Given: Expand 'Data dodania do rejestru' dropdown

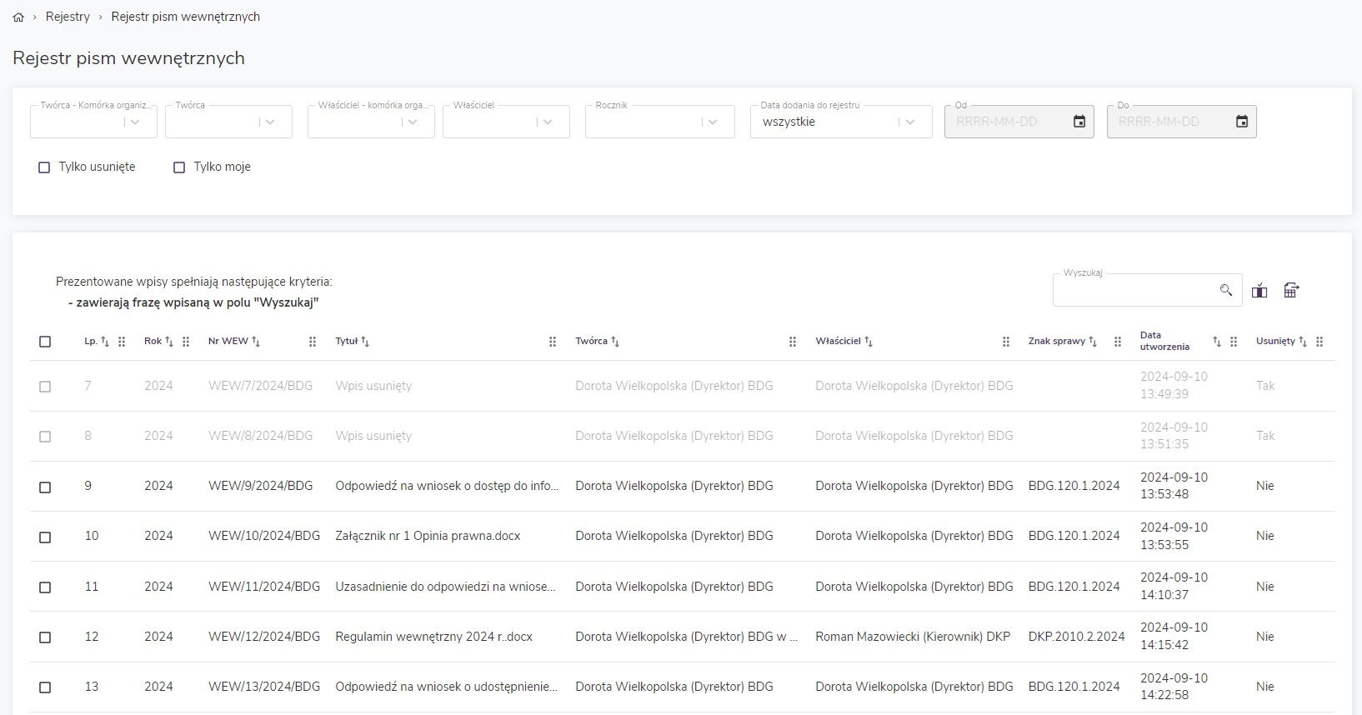Looking at the screenshot, I should pyautogui.click(x=910, y=122).
